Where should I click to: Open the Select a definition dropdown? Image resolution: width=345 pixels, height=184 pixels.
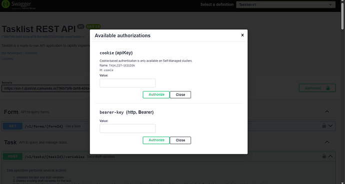pyautogui.click(x=285, y=5)
